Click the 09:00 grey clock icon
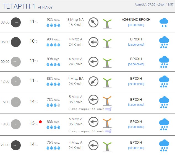Viewport: 175px width, 155px height. (x=16, y=62)
